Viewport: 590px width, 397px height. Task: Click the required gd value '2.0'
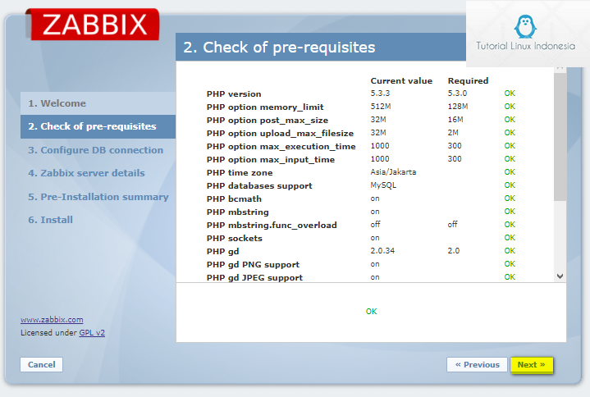(454, 251)
